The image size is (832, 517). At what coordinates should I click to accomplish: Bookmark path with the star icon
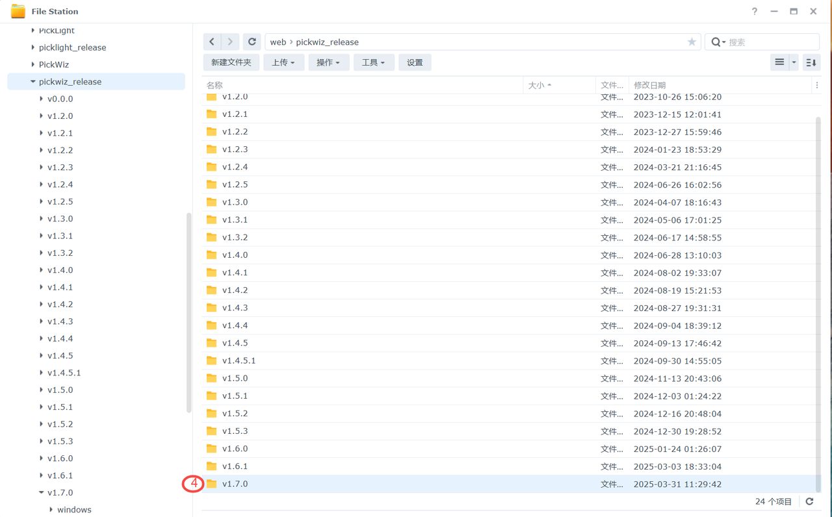(x=692, y=42)
